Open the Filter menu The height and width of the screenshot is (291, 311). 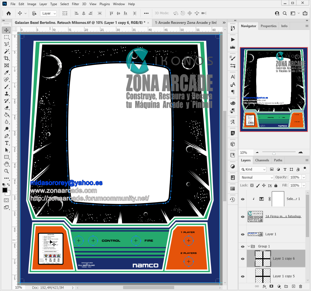(x=75, y=4)
